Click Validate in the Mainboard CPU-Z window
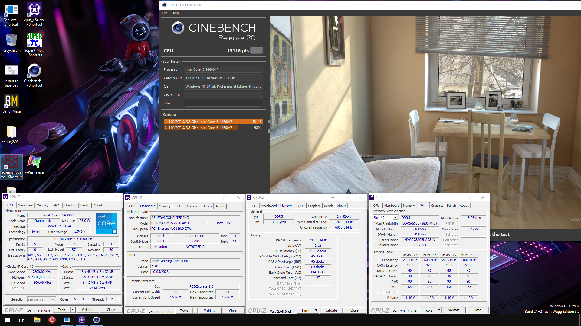 (210, 311)
